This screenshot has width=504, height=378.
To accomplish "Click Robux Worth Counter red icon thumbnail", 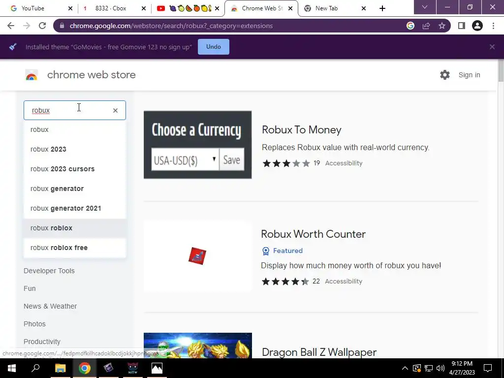I will point(197,256).
